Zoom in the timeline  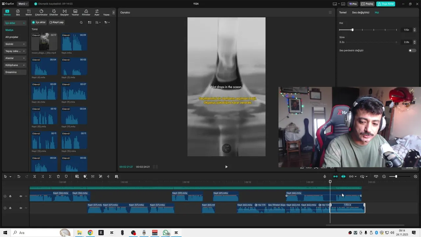point(415,176)
